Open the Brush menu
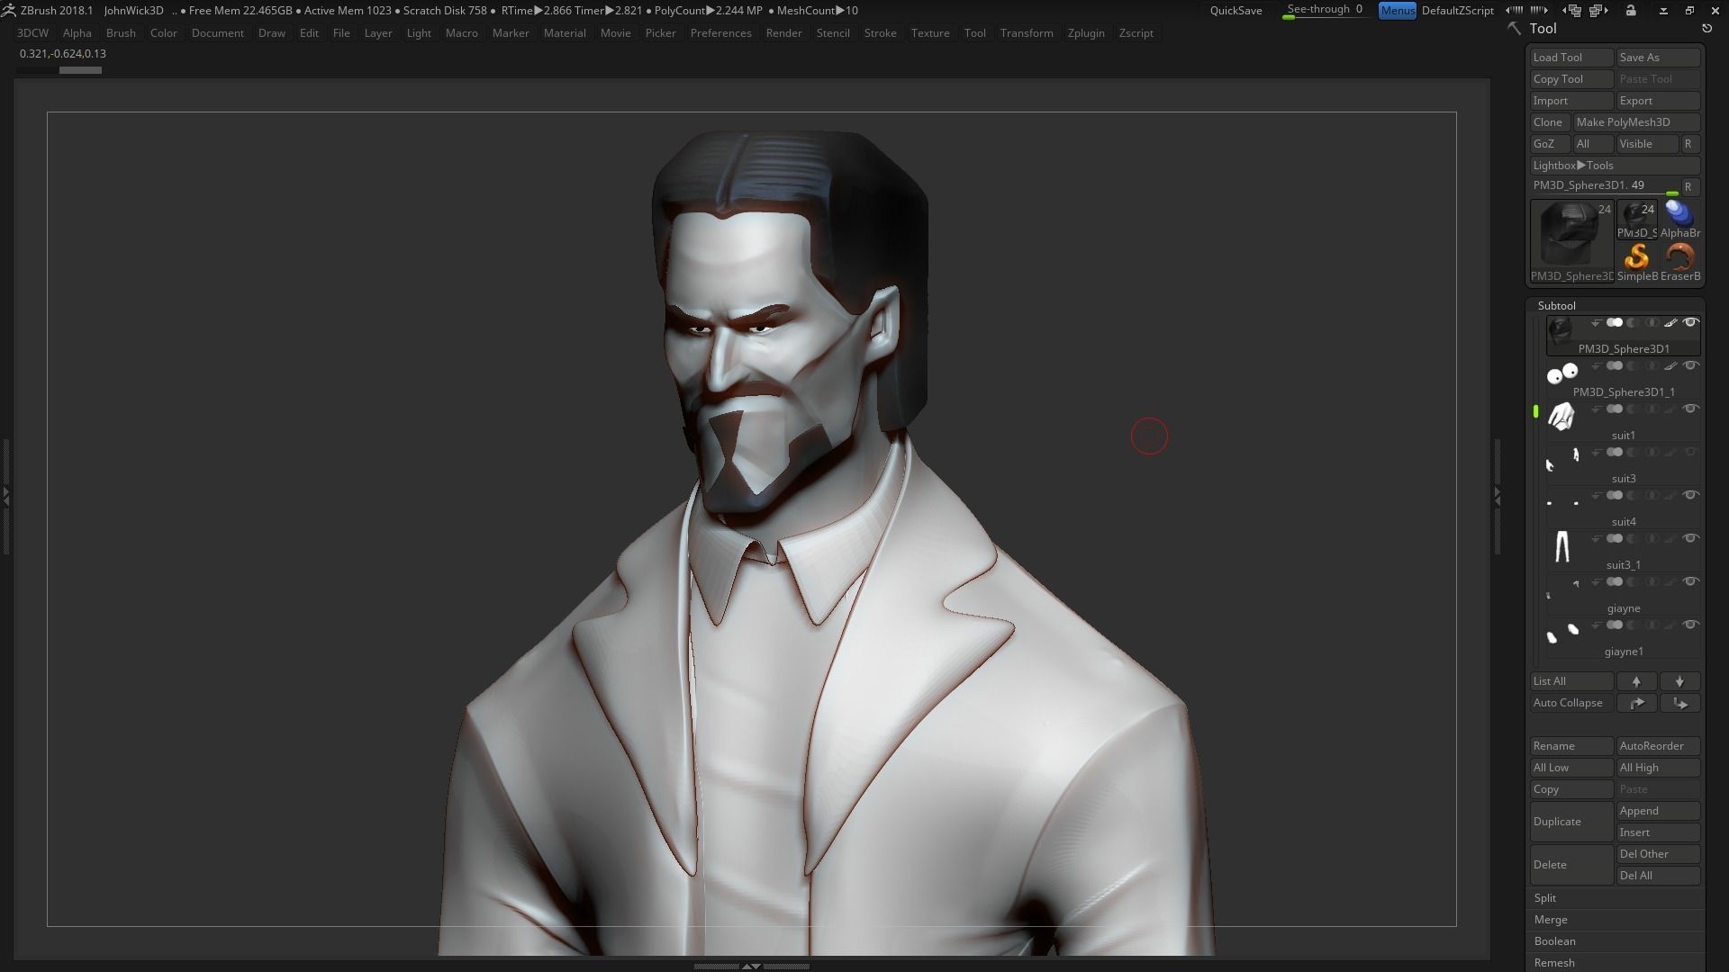The image size is (1729, 972). click(121, 33)
